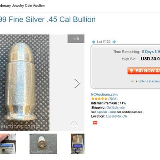Open the 2836 reviews count
160x160 pixels.
coord(113,99)
